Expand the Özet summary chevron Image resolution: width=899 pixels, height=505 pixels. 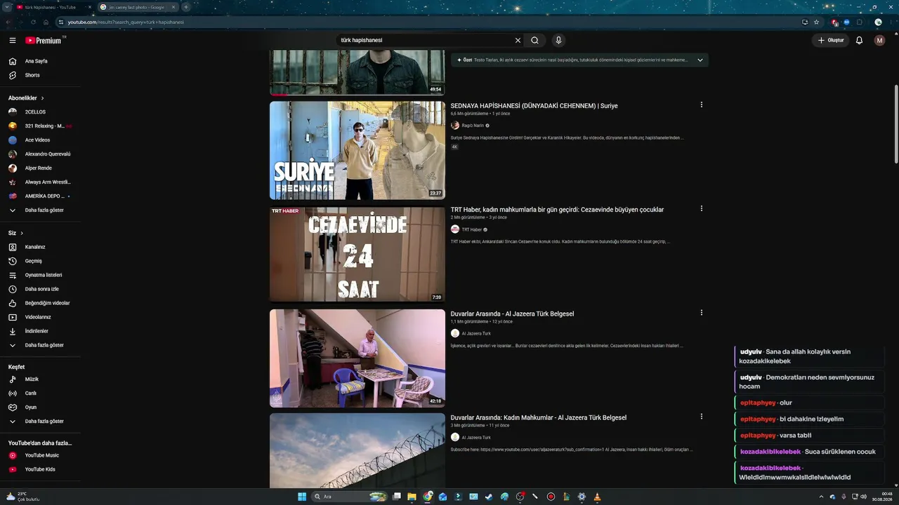pos(700,60)
